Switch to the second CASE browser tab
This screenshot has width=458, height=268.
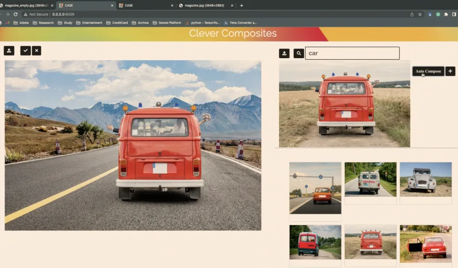tap(145, 5)
